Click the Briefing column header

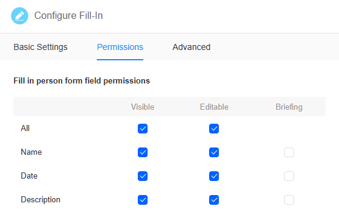[289, 107]
